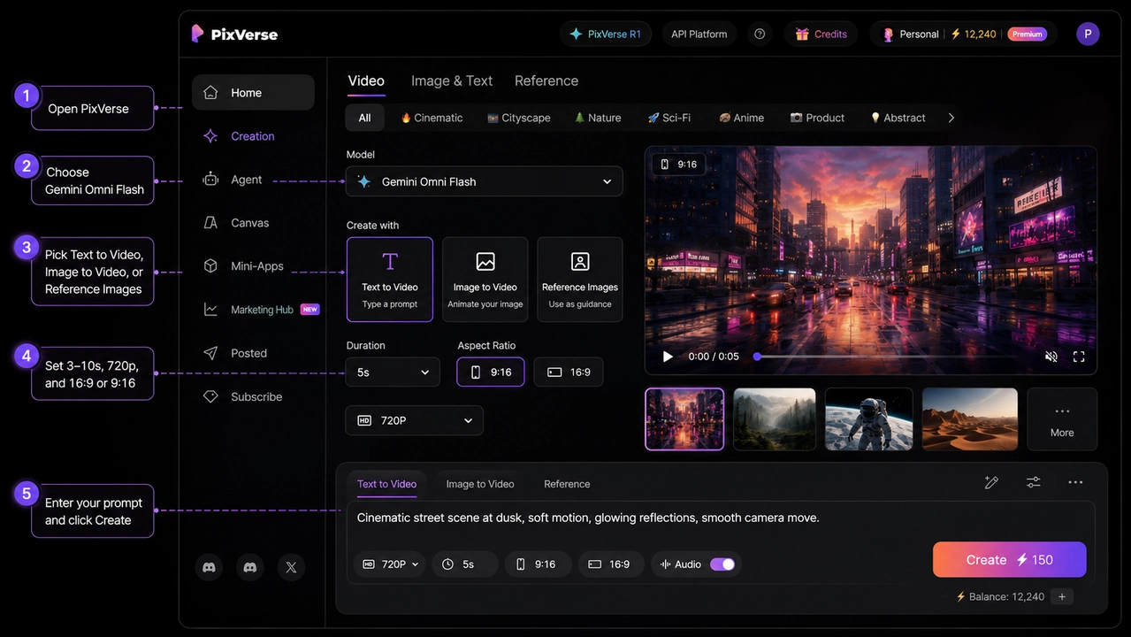Open Creation in the sidebar
The width and height of the screenshot is (1131, 637).
coord(253,136)
